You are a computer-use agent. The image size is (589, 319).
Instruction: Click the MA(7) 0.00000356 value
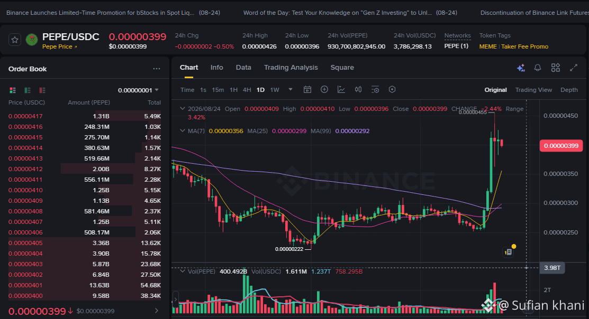click(x=226, y=131)
